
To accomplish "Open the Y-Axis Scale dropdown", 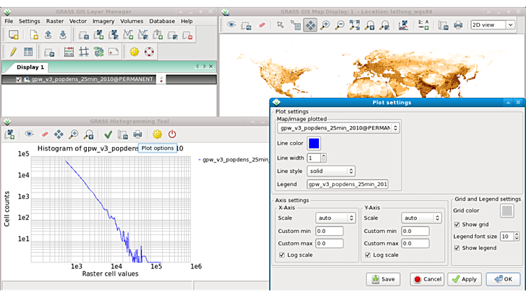I will click(421, 218).
